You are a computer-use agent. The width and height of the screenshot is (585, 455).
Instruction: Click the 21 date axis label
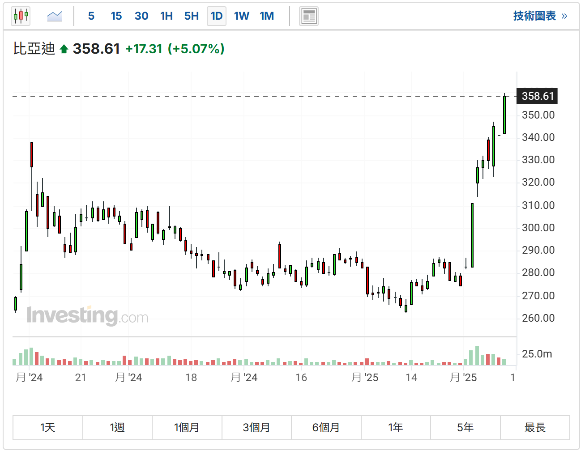[x=81, y=378]
